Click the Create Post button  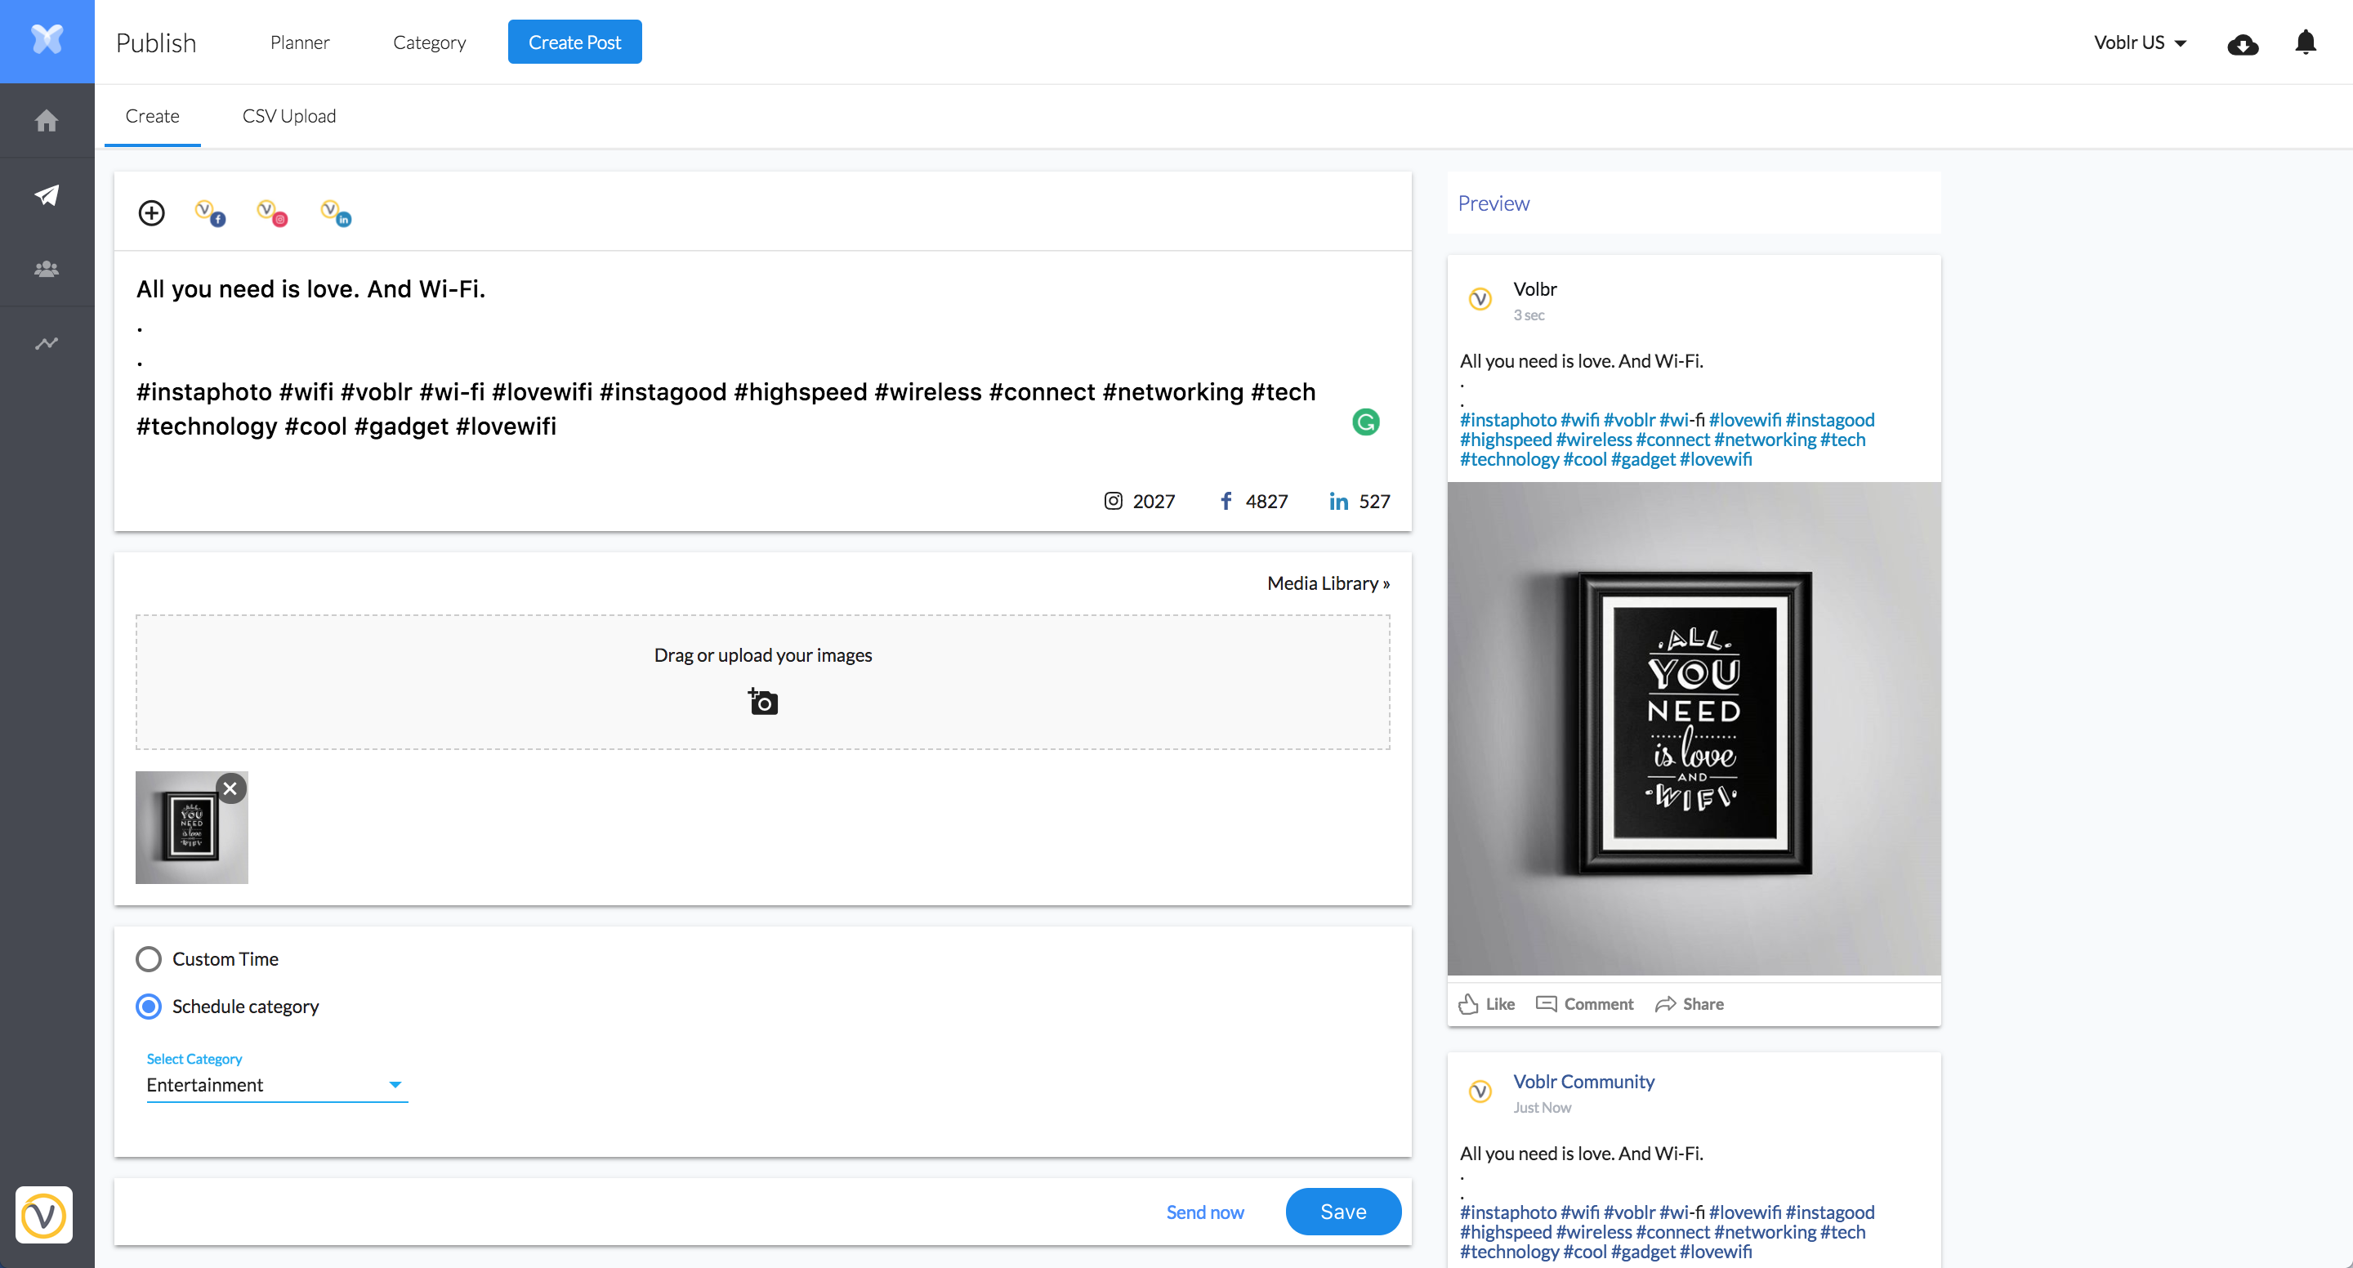[574, 42]
